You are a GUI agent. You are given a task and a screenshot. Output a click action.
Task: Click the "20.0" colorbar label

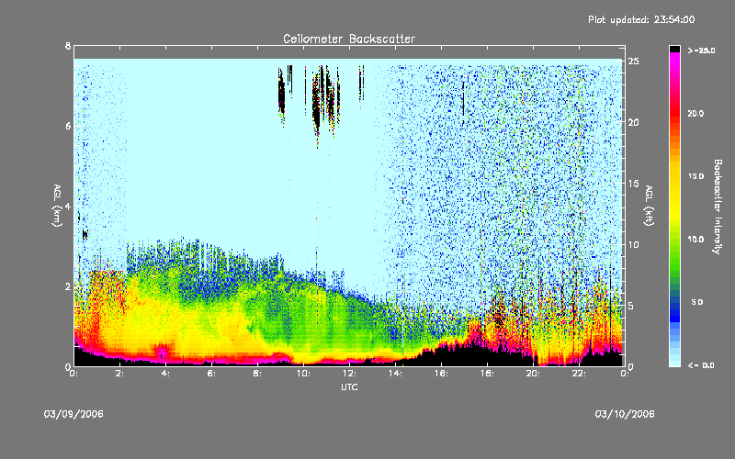tap(695, 113)
